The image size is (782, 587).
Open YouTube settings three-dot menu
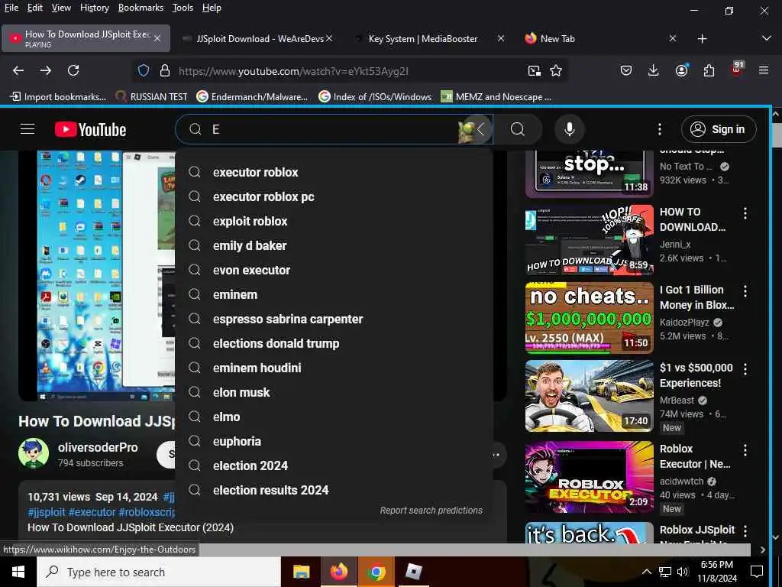(x=659, y=129)
